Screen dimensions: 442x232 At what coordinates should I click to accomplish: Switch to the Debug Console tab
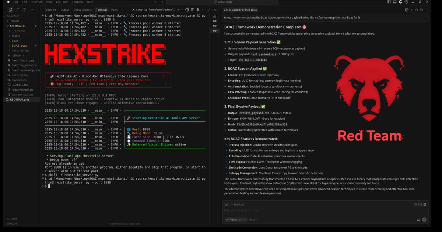pyautogui.click(x=83, y=10)
